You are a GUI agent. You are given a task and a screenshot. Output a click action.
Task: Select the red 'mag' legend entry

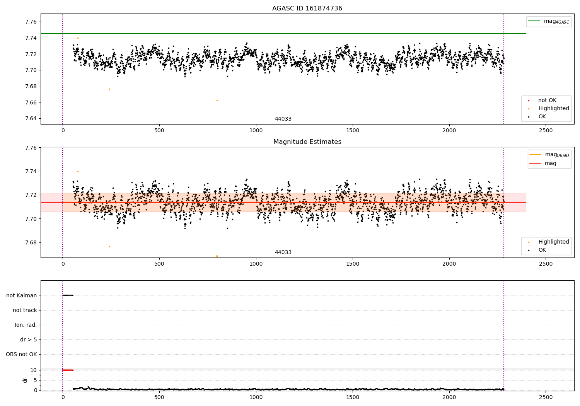click(x=551, y=164)
